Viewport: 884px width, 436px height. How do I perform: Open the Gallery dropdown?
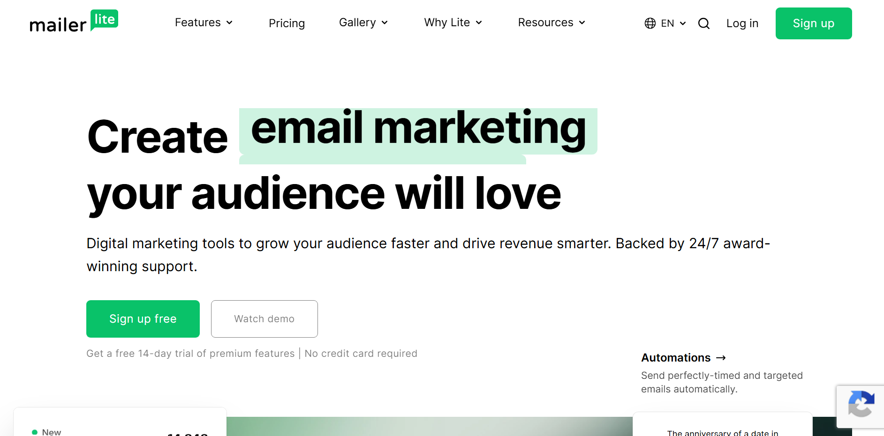pos(363,22)
